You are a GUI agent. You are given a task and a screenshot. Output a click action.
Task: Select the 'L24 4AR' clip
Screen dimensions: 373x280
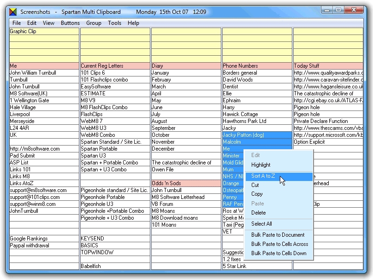44,128
